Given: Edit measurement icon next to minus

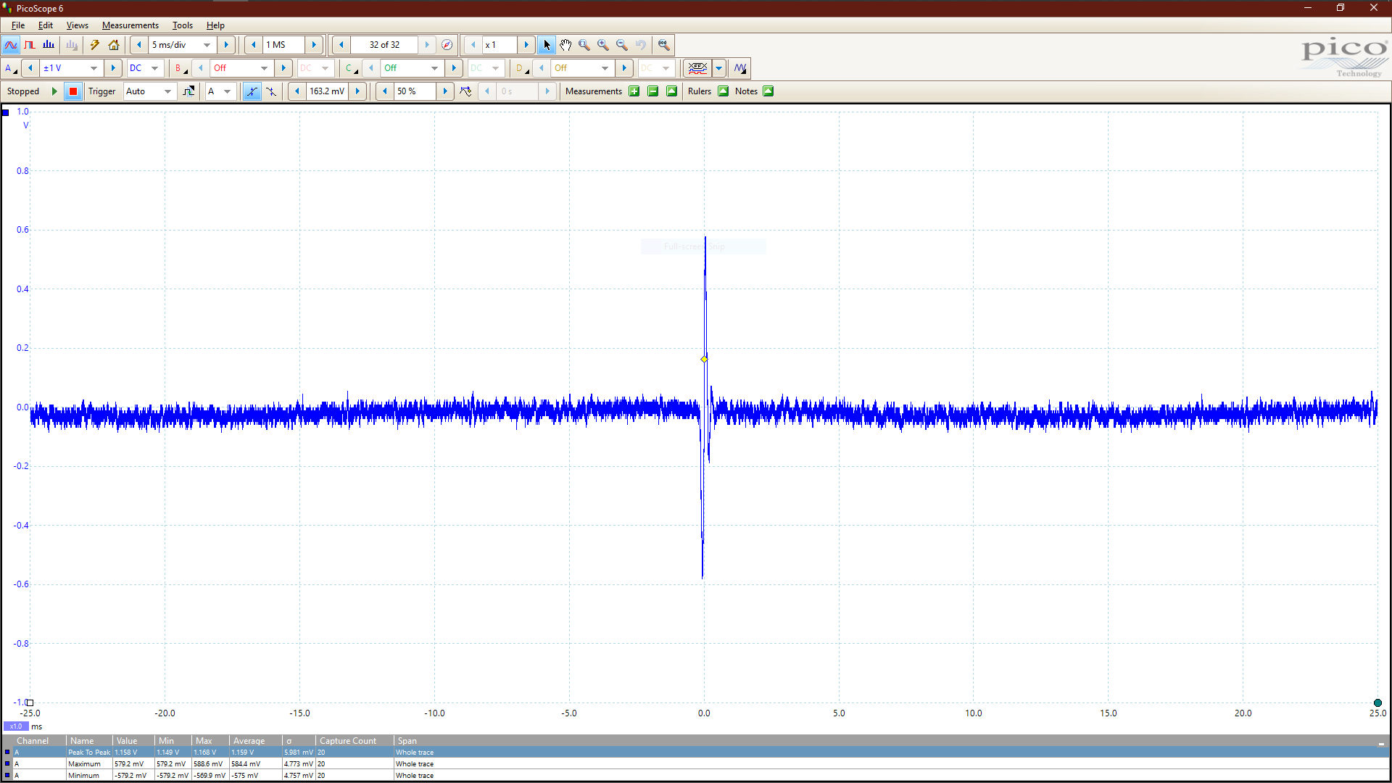Looking at the screenshot, I should pos(672,91).
